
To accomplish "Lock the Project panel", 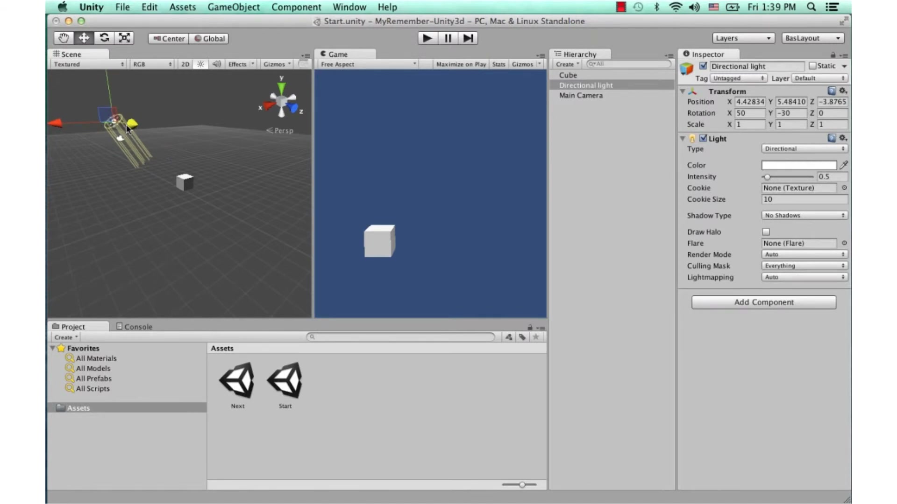I will (x=530, y=328).
